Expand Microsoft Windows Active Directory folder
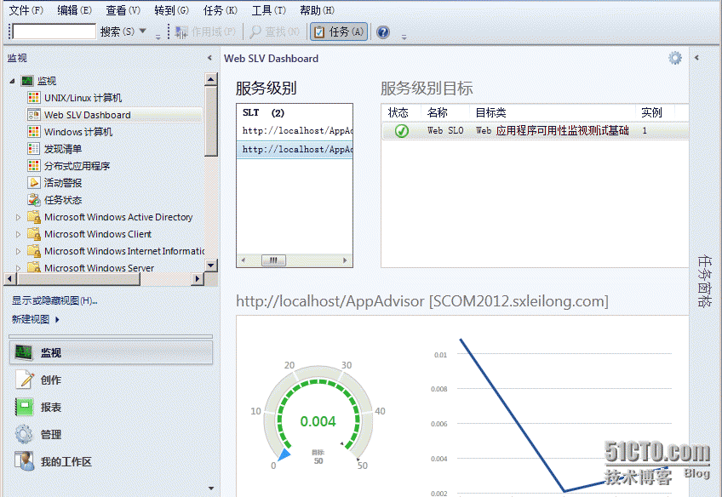 click(x=19, y=217)
